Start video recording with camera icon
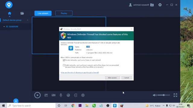 point(54,95)
